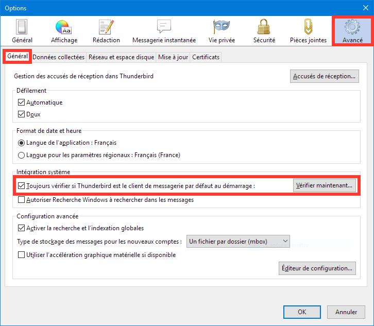Switch to Réseau et espace disque tab
374x326 pixels.
click(x=121, y=57)
